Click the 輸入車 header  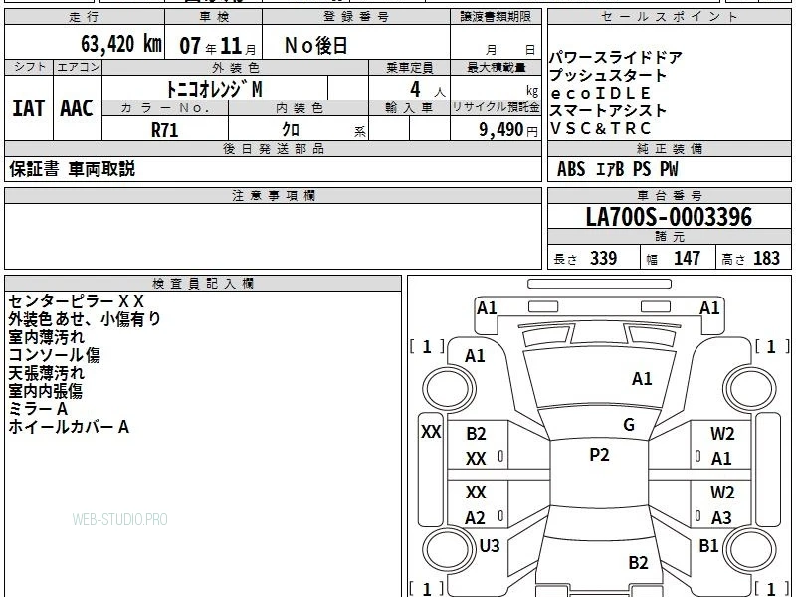click(x=409, y=108)
